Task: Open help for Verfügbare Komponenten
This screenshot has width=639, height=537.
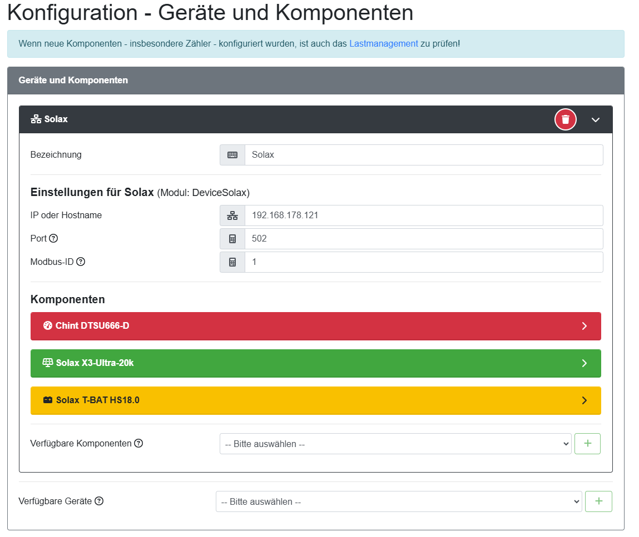Action: click(x=138, y=444)
